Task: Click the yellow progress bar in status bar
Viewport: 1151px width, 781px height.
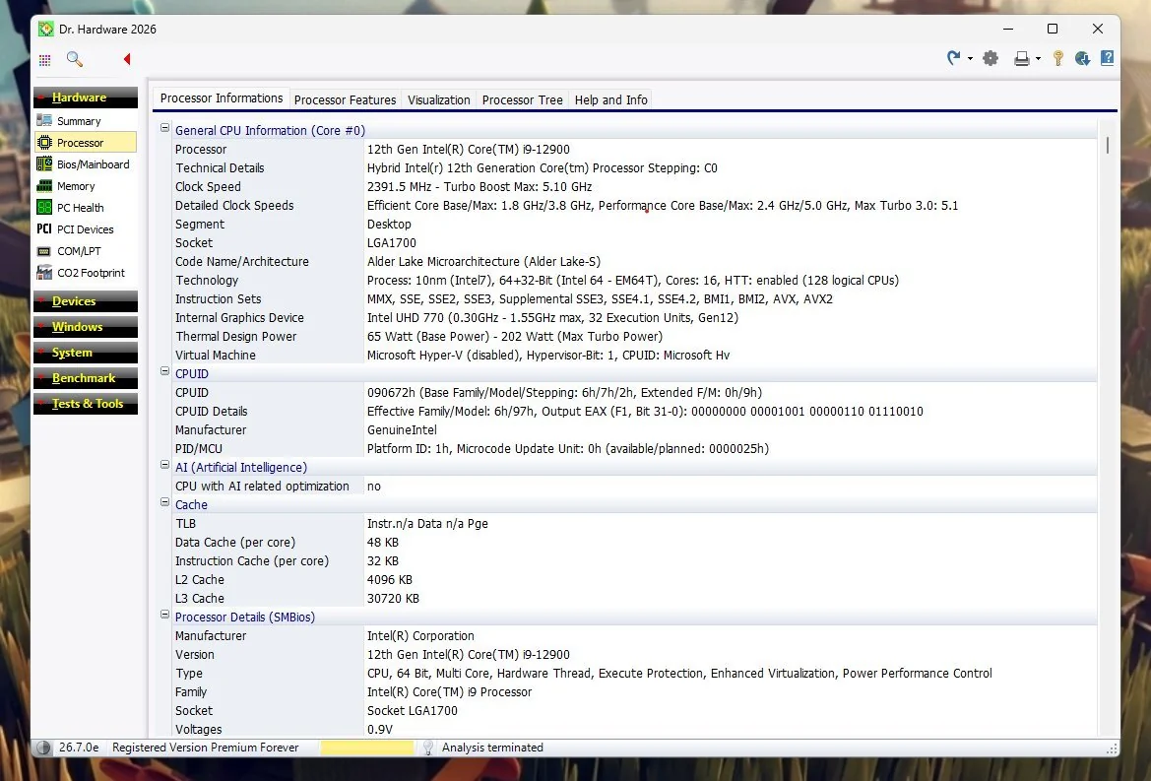Action: [367, 748]
